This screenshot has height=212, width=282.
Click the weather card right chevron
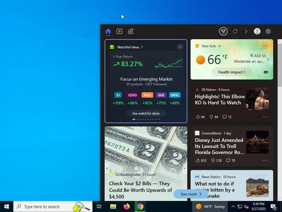[x=268, y=60]
